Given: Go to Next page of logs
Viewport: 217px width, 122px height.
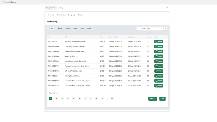Looking at the screenshot, I should [x=152, y=99].
